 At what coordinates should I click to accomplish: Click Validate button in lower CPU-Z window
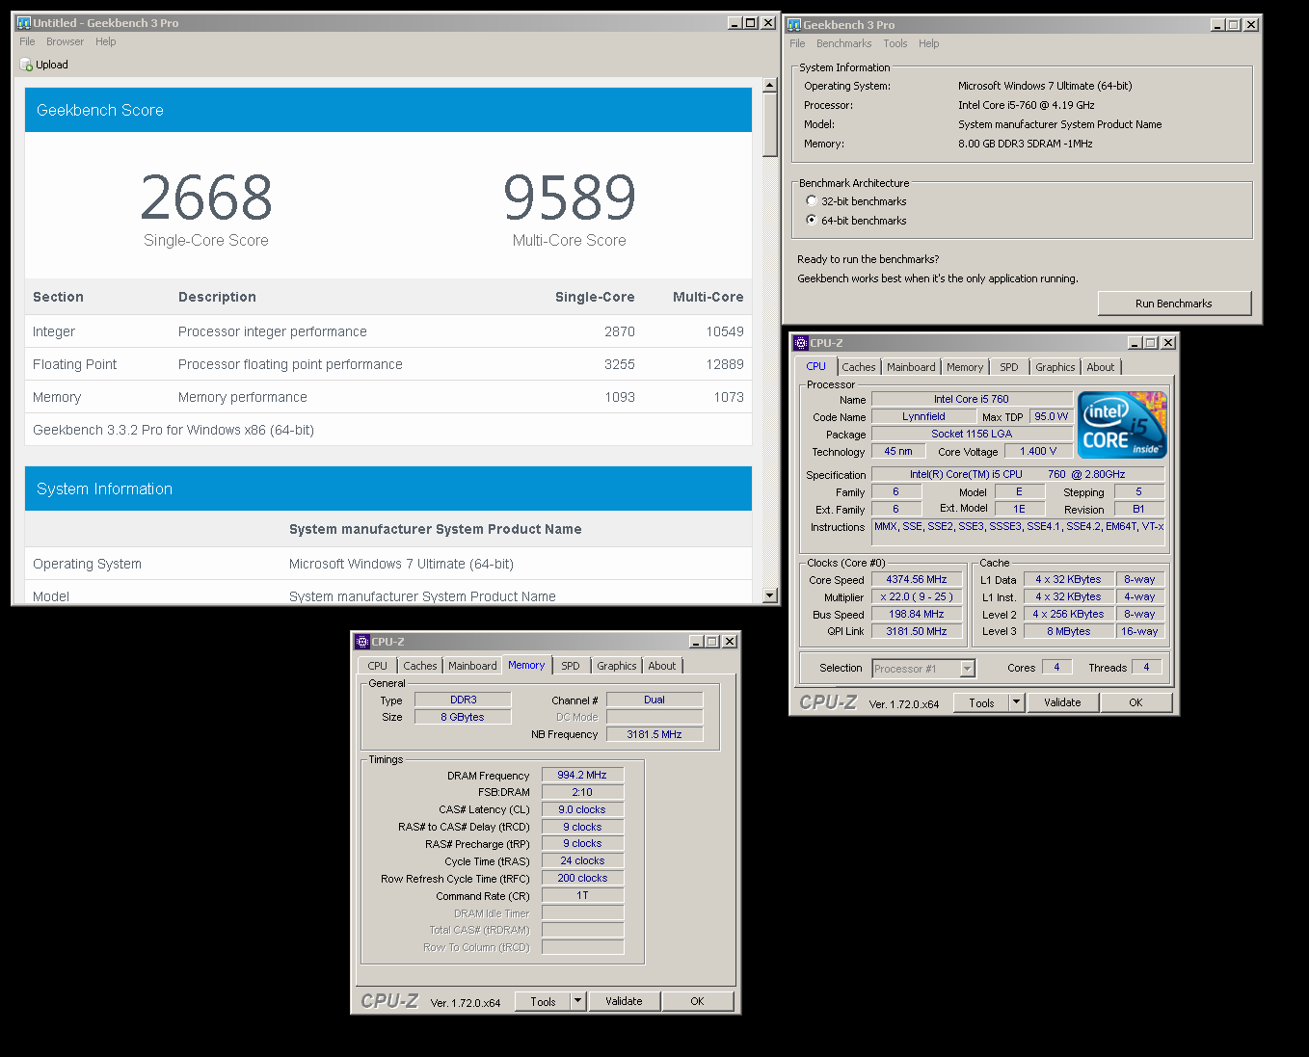(624, 1001)
